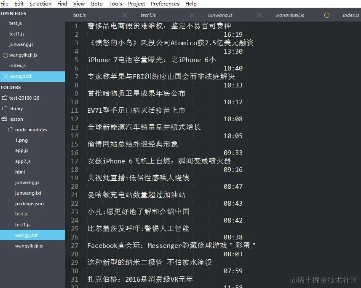Open the File menu
The height and width of the screenshot is (288, 361).
(x=4, y=4)
